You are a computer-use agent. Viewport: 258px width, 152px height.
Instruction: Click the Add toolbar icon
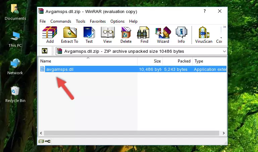(50, 35)
